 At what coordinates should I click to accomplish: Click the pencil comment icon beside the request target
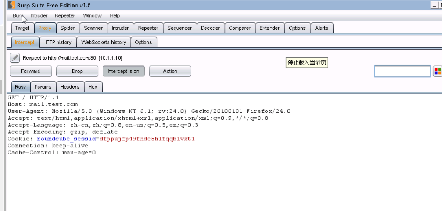click(x=15, y=58)
